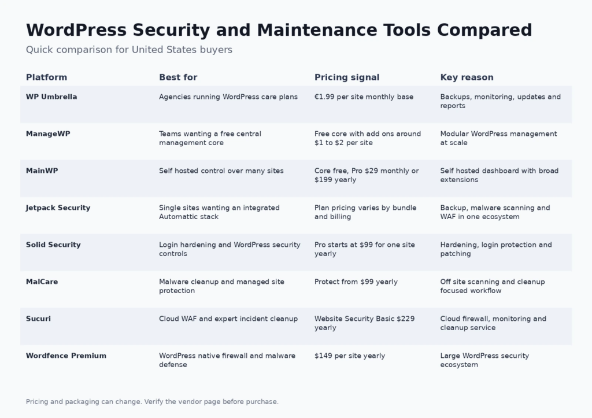Click the $149 per site yearly price
Viewport: 592px width, 418px height.
point(350,356)
